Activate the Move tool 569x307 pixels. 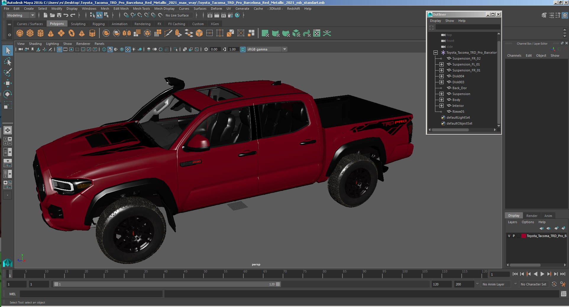click(x=8, y=83)
